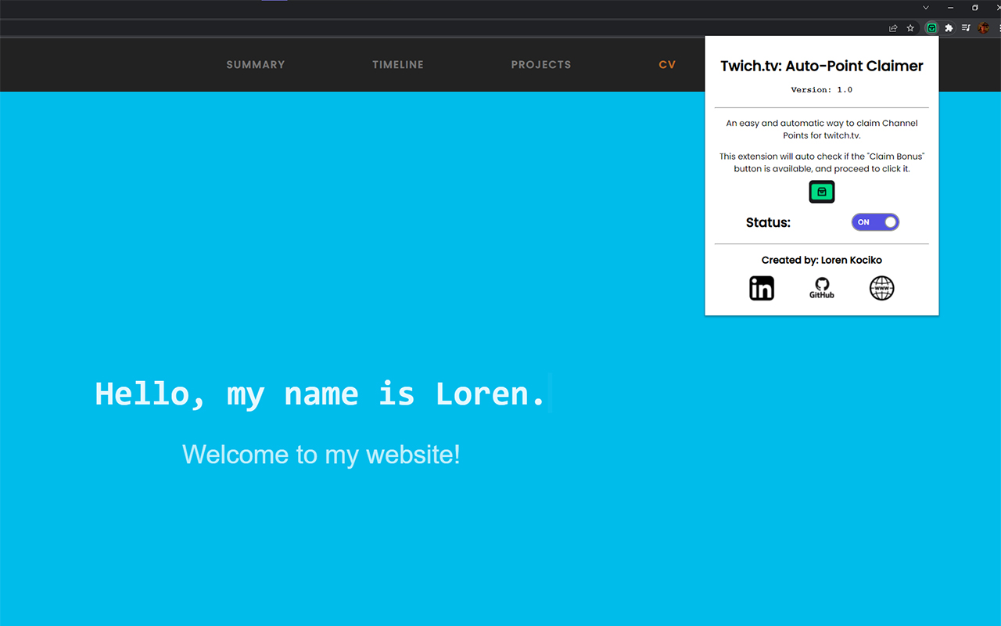
Task: Open the creator's GitHub icon
Action: (x=821, y=286)
